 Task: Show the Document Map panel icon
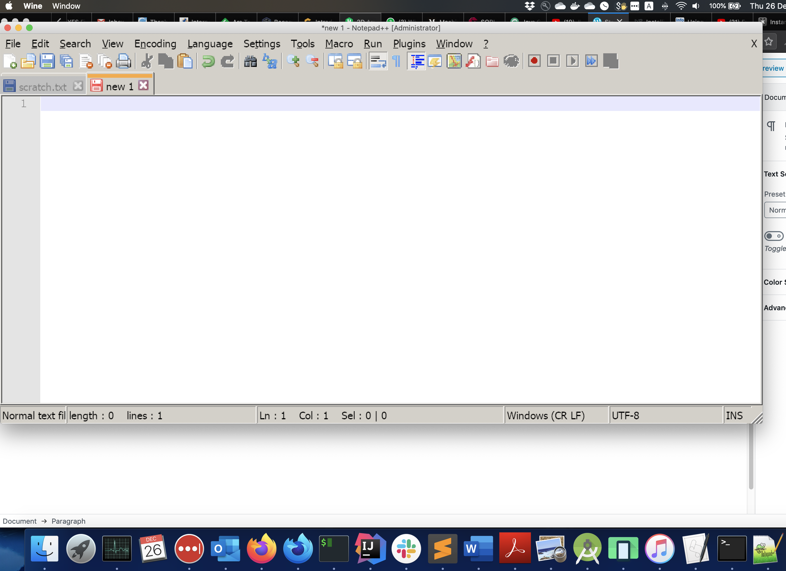pos(454,61)
